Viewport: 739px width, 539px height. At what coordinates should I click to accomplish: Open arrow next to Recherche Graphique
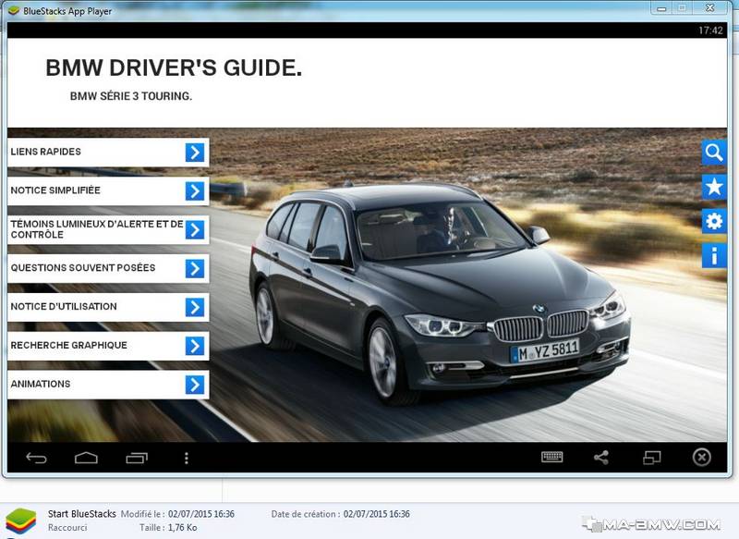[x=195, y=346]
